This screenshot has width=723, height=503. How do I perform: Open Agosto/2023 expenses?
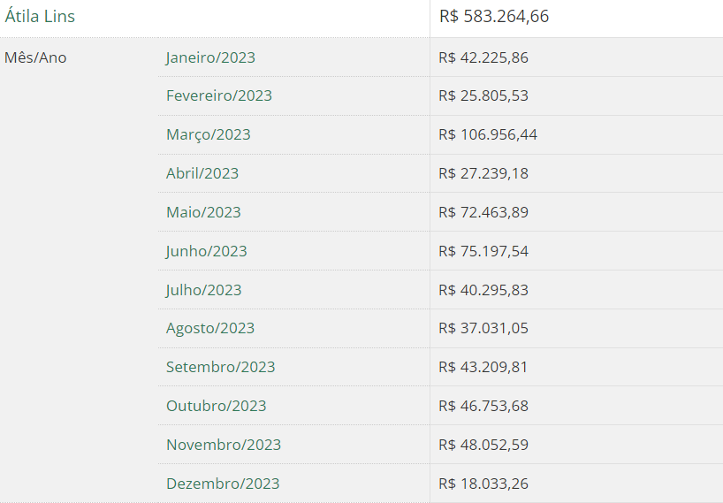(210, 328)
